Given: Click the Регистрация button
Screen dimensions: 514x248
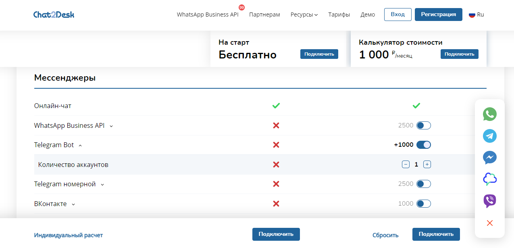Looking at the screenshot, I should (x=438, y=15).
